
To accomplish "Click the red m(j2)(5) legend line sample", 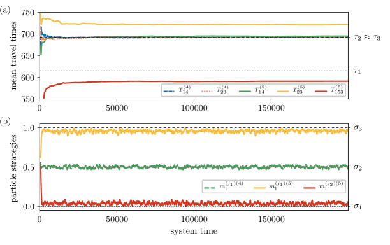I will (x=310, y=188).
